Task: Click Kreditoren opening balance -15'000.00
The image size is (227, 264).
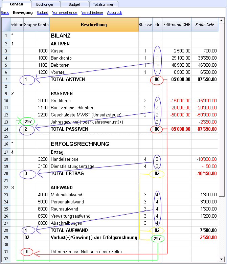Action: coord(177,101)
